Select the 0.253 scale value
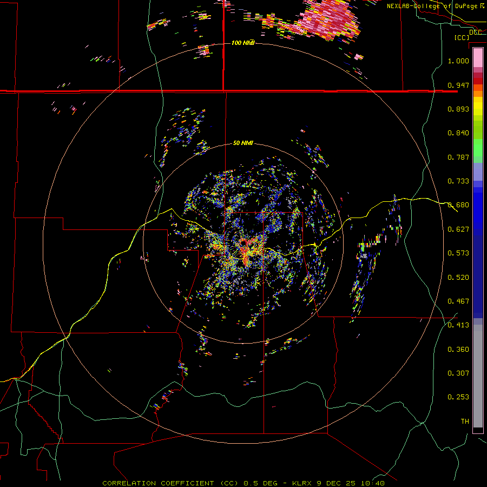Viewport: 487px width, 487px height. coord(458,397)
